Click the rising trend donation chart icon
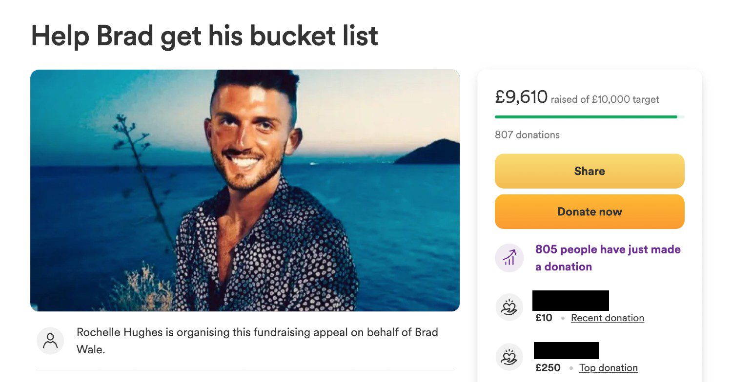 coord(509,257)
